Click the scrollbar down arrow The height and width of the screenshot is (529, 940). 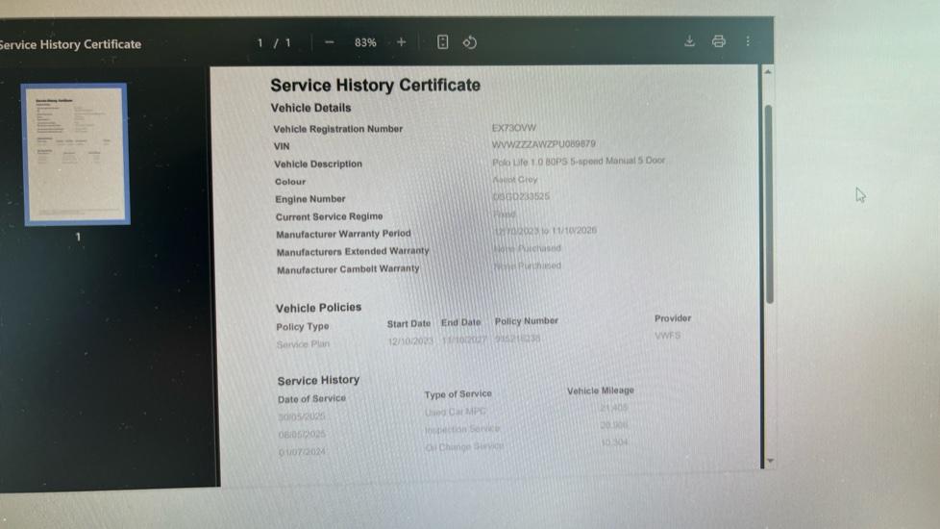[770, 461]
